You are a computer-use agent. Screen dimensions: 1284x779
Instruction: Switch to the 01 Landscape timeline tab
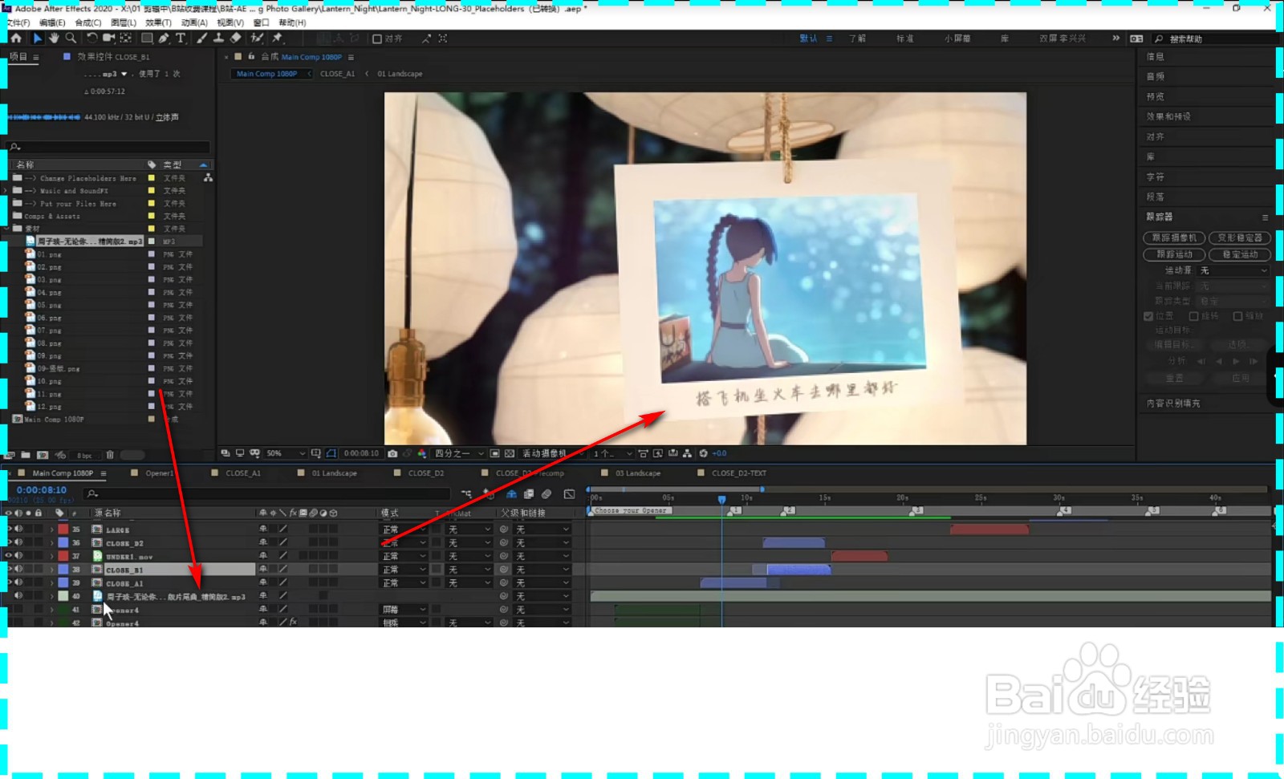pos(335,473)
